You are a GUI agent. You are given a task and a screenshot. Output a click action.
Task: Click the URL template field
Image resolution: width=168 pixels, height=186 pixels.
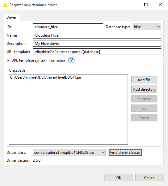(x=97, y=52)
